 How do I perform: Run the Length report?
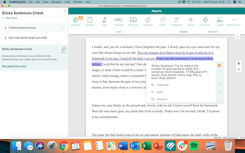pyautogui.click(x=220, y=21)
